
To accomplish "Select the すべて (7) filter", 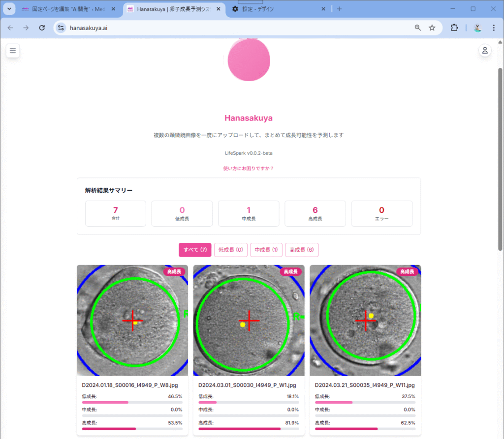I will (x=195, y=250).
